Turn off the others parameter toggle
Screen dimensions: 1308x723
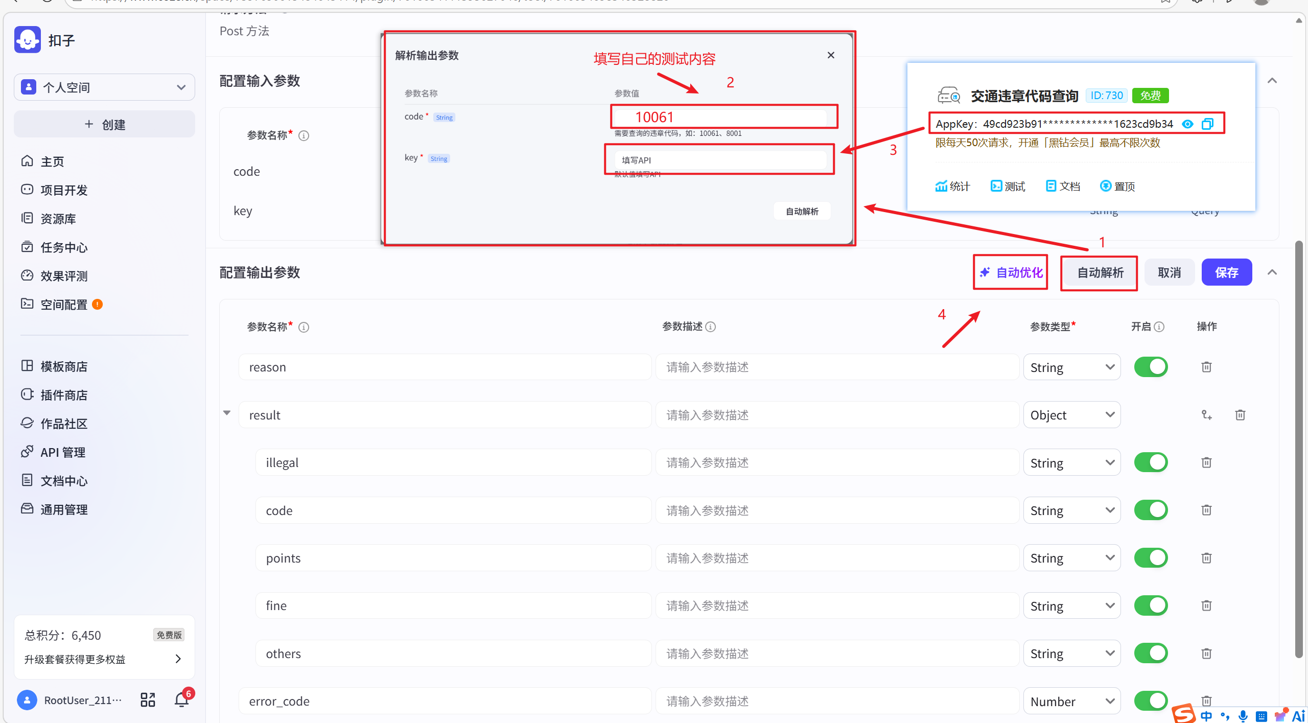[x=1151, y=654]
